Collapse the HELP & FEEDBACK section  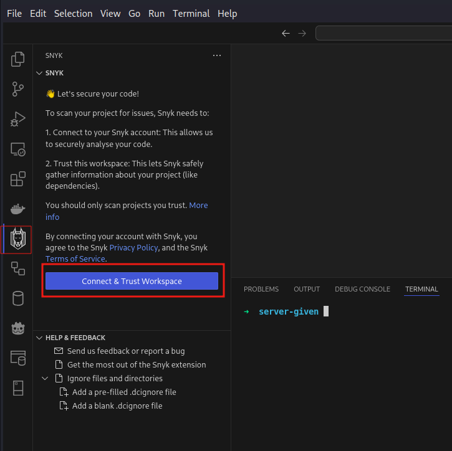(x=39, y=338)
